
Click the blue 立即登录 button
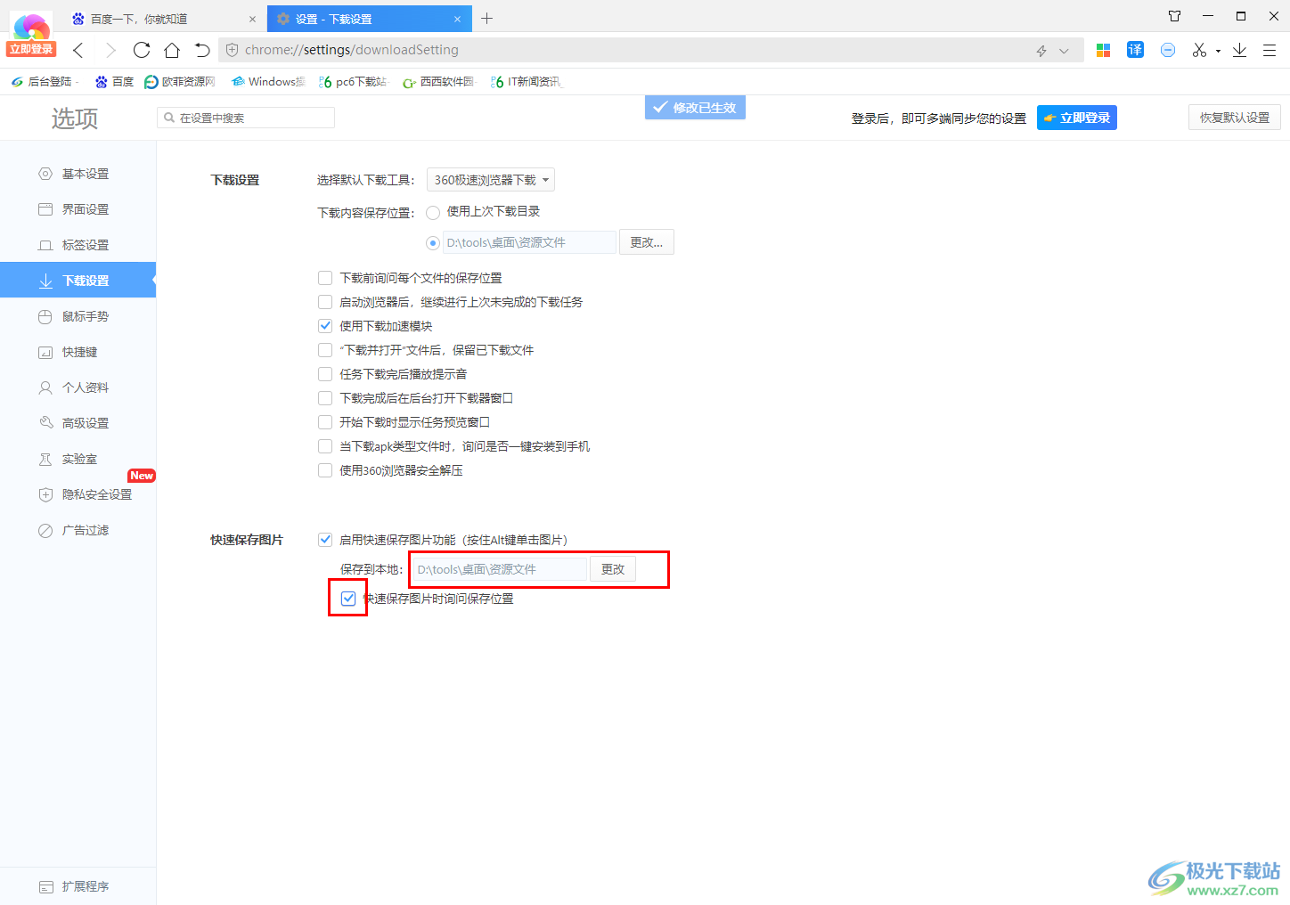[x=1076, y=118]
